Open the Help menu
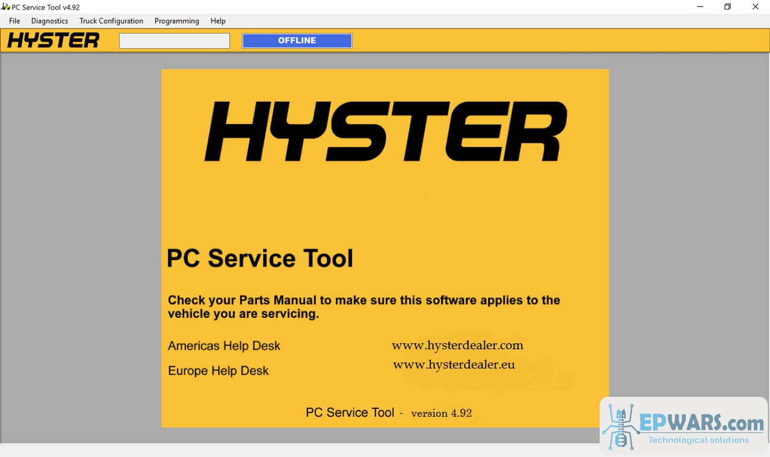Screen dimensions: 770x457 (x=218, y=21)
